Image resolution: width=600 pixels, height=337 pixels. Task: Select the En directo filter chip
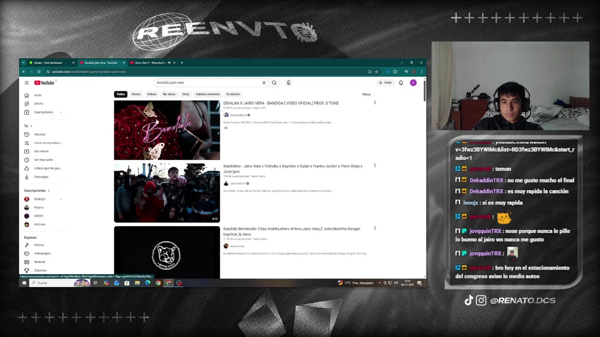pyautogui.click(x=233, y=94)
